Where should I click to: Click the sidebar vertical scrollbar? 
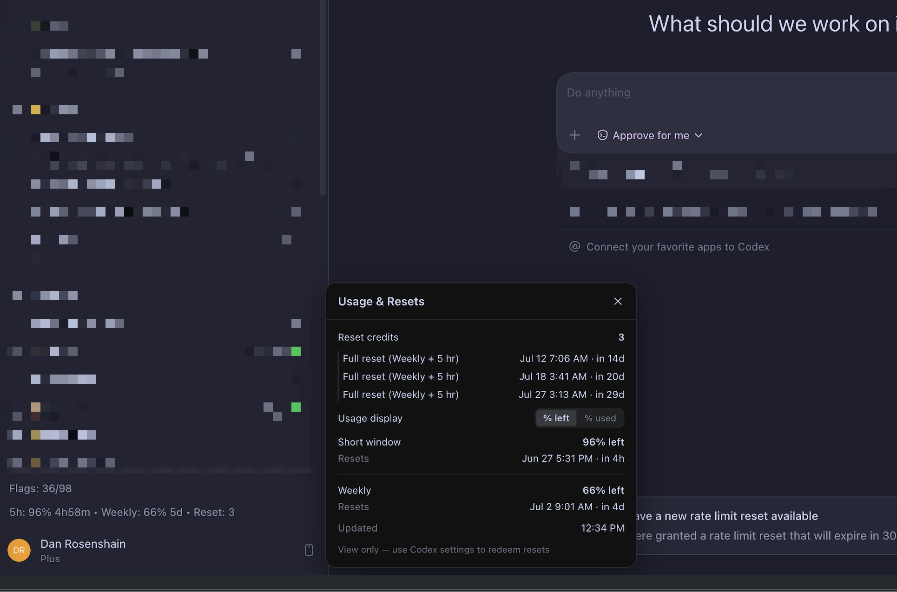323,98
